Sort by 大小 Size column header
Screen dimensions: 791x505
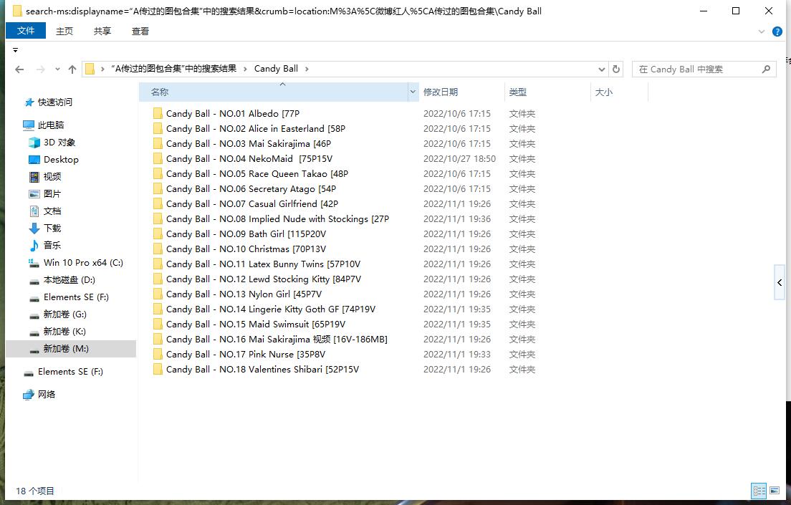(x=619, y=92)
